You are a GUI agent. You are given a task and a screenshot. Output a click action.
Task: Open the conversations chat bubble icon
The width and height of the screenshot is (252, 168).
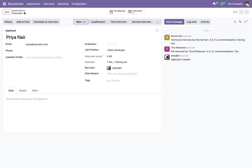coord(214,4)
